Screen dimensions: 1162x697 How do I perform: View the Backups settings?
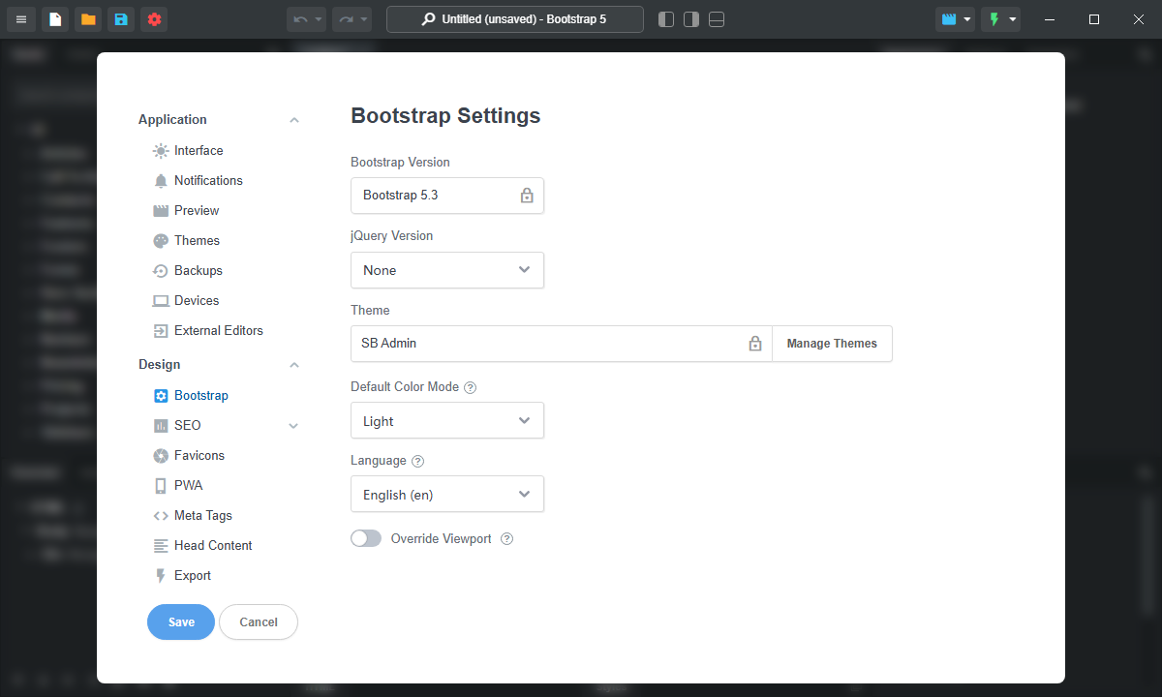pyautogui.click(x=198, y=270)
